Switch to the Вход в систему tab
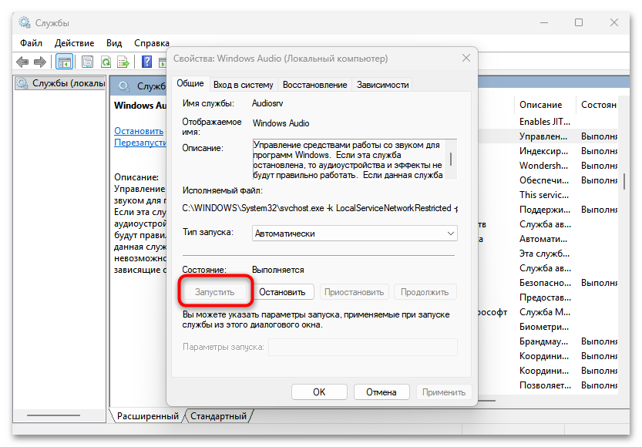642x447 pixels. click(x=243, y=85)
